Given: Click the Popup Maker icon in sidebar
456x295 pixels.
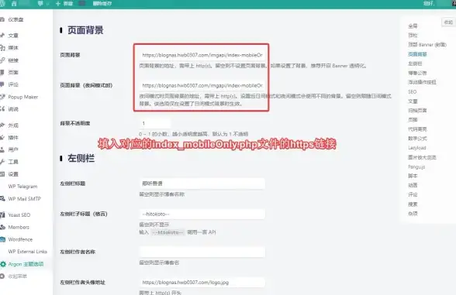Looking at the screenshot, I should pos(2,97).
